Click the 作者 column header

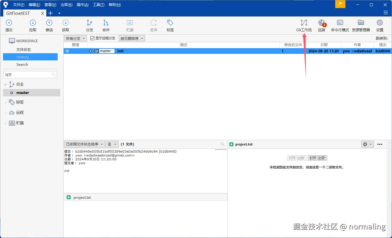coord(357,45)
